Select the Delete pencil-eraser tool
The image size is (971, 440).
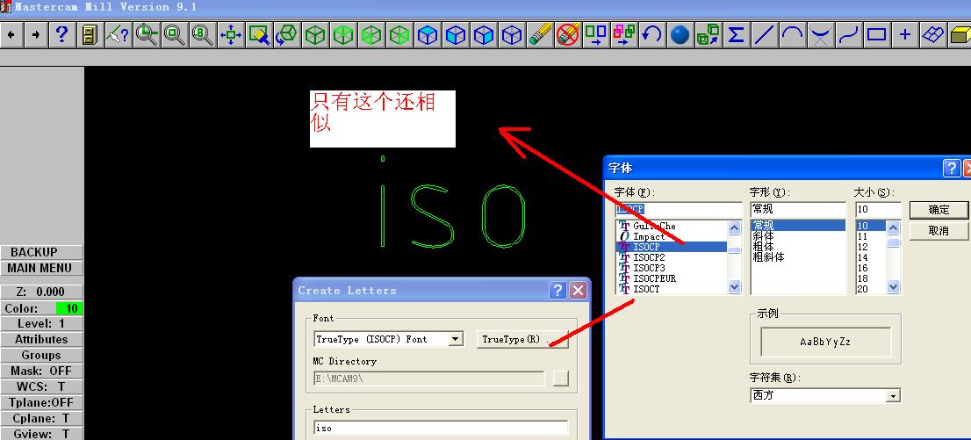point(540,35)
